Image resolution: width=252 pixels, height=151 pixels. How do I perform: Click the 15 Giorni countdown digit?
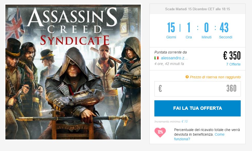coord(171,28)
